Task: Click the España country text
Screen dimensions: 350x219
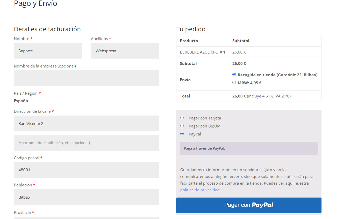Action: pyautogui.click(x=21, y=101)
